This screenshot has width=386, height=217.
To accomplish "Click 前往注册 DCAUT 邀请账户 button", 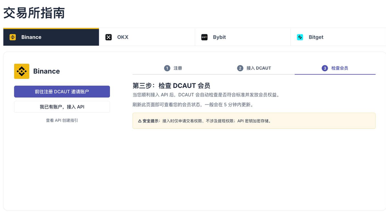I will click(x=62, y=92).
